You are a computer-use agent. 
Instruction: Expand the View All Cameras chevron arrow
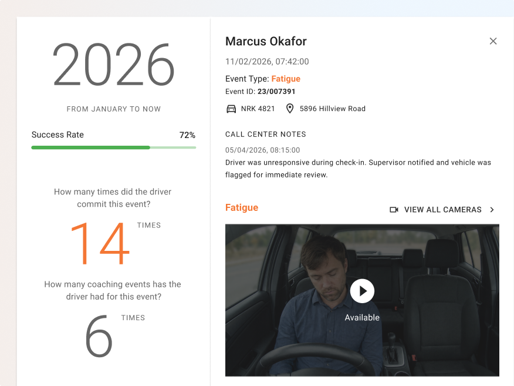492,210
